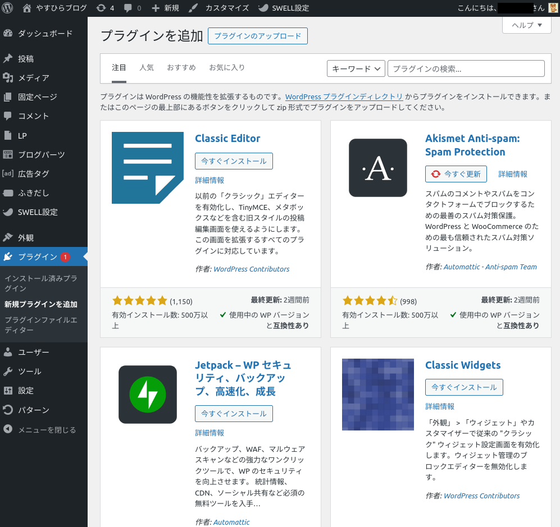The image size is (560, 527).
Task: Click the Classic Editor plugin icon
Action: click(x=148, y=168)
